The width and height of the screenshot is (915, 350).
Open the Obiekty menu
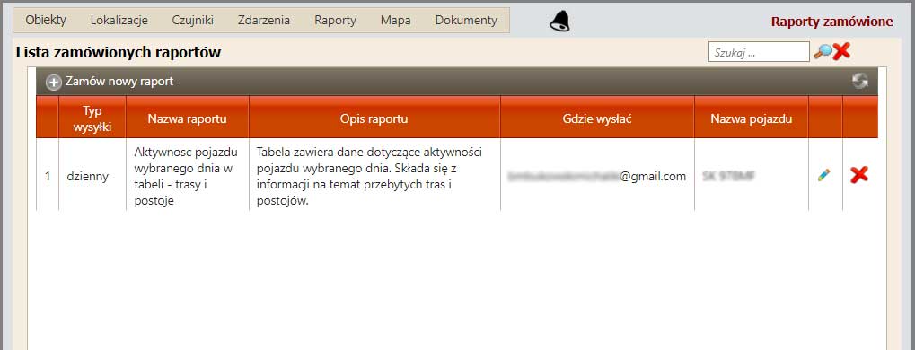point(46,21)
